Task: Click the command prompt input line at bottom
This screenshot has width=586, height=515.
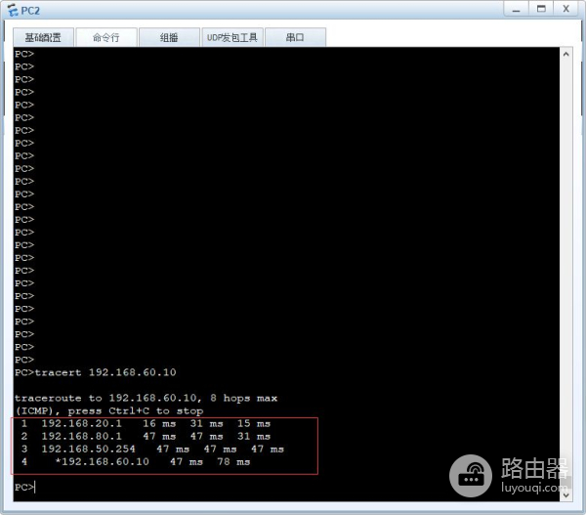Action: tap(286, 487)
